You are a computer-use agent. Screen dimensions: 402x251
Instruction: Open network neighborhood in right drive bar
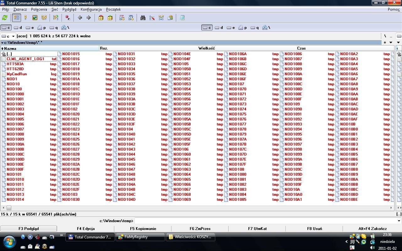(266, 28)
